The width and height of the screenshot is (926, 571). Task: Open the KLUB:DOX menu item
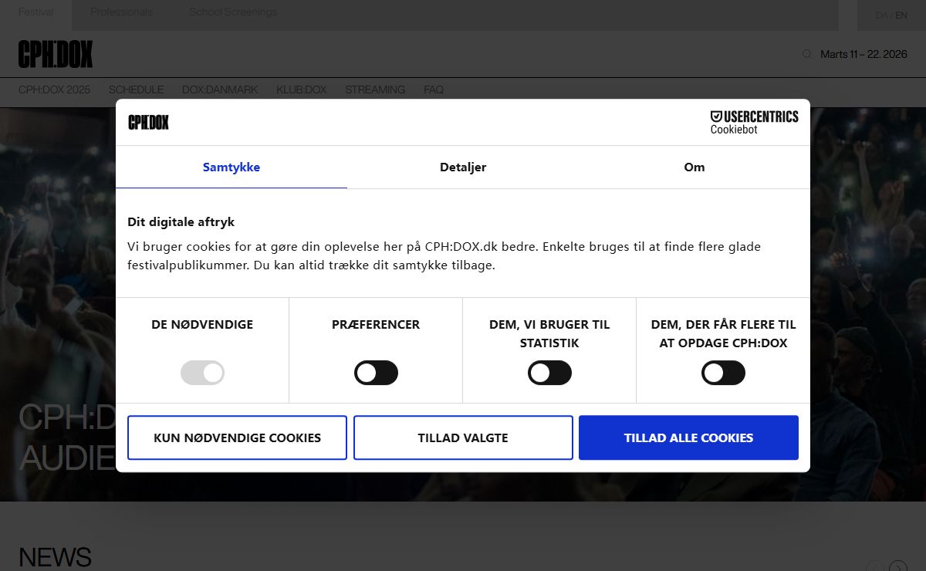coord(302,90)
